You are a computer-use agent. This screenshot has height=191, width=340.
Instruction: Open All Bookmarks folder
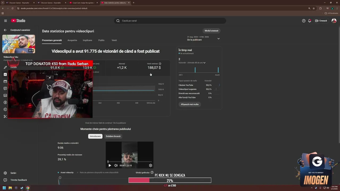(x=331, y=13)
